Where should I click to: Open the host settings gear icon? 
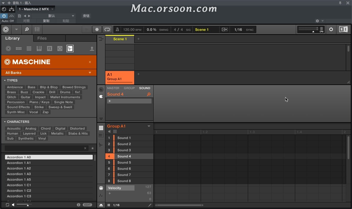[318, 21]
